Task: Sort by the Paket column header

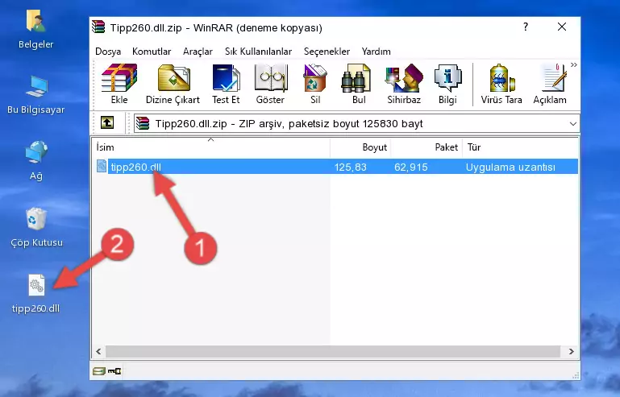Action: click(427, 147)
